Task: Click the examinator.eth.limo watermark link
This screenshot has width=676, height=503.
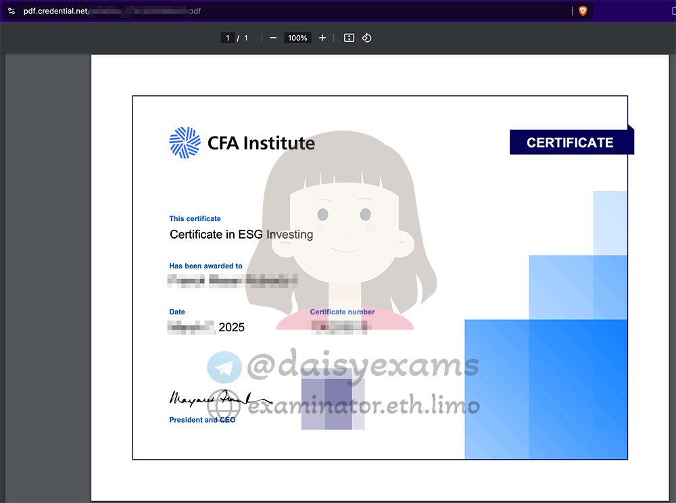Action: click(x=364, y=405)
